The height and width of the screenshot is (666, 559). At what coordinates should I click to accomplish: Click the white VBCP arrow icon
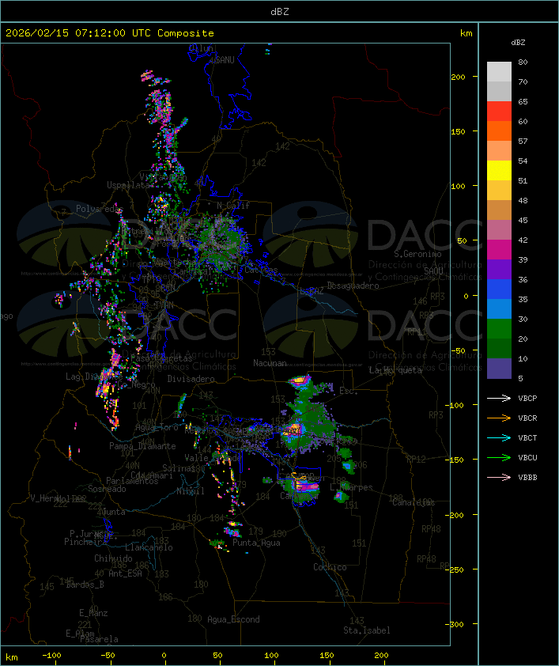tap(499, 398)
